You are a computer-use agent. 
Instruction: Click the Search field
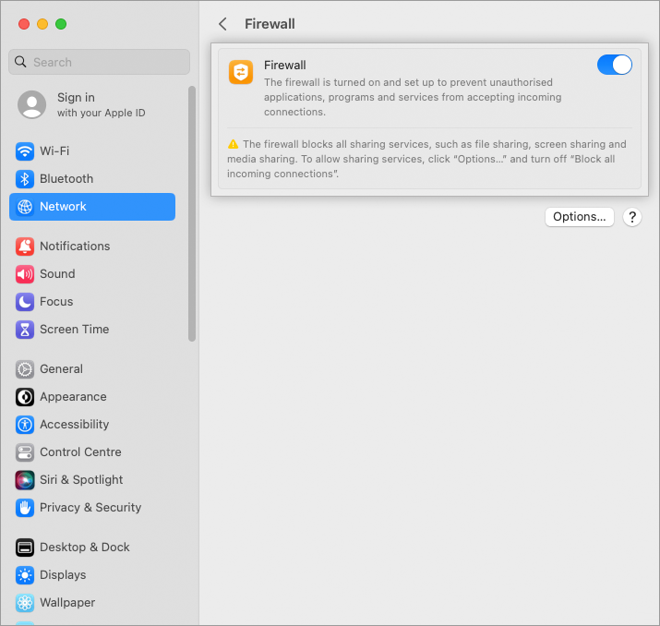pos(100,62)
